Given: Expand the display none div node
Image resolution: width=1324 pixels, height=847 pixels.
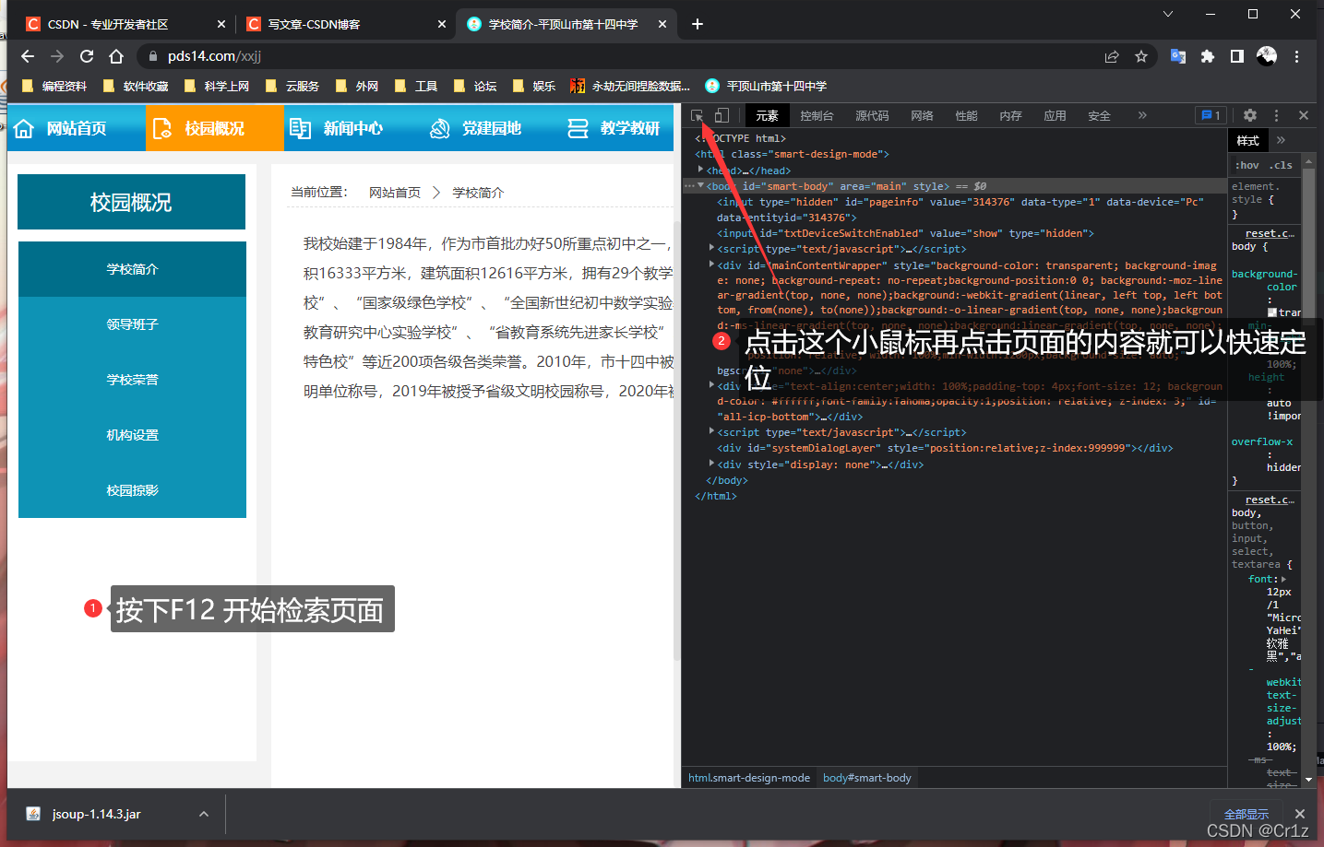Looking at the screenshot, I should click(711, 464).
